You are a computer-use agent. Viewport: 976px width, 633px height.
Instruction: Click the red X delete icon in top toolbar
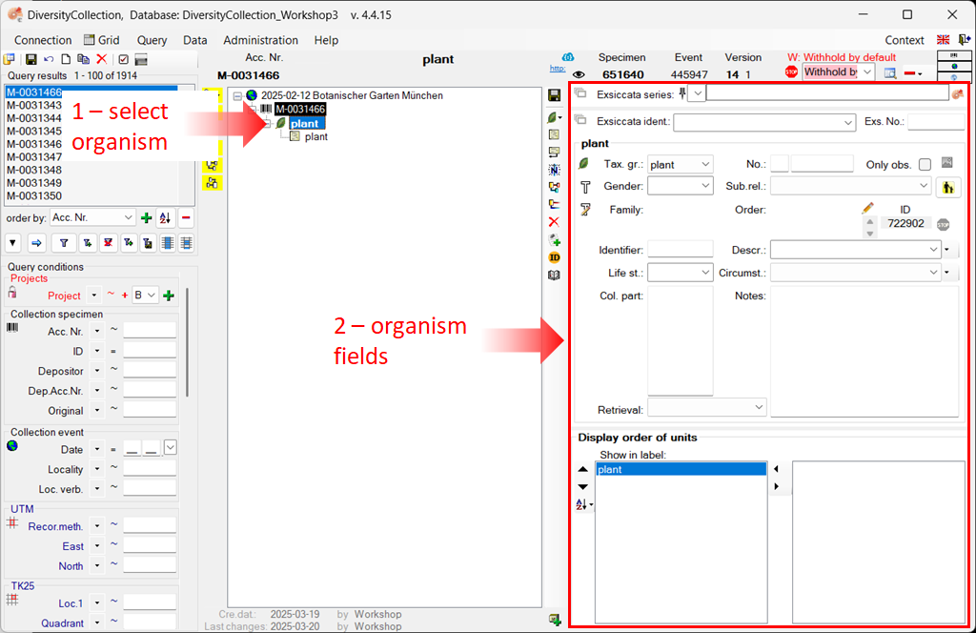(x=102, y=59)
